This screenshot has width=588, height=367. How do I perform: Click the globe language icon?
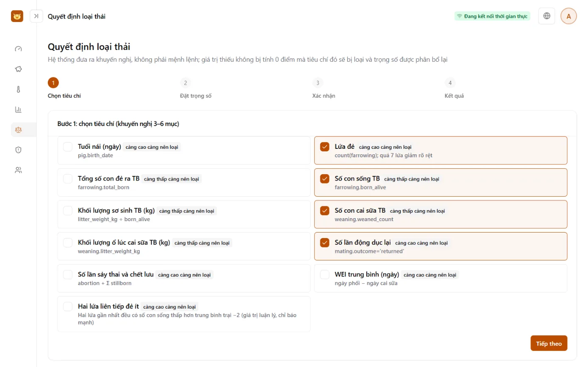click(547, 16)
